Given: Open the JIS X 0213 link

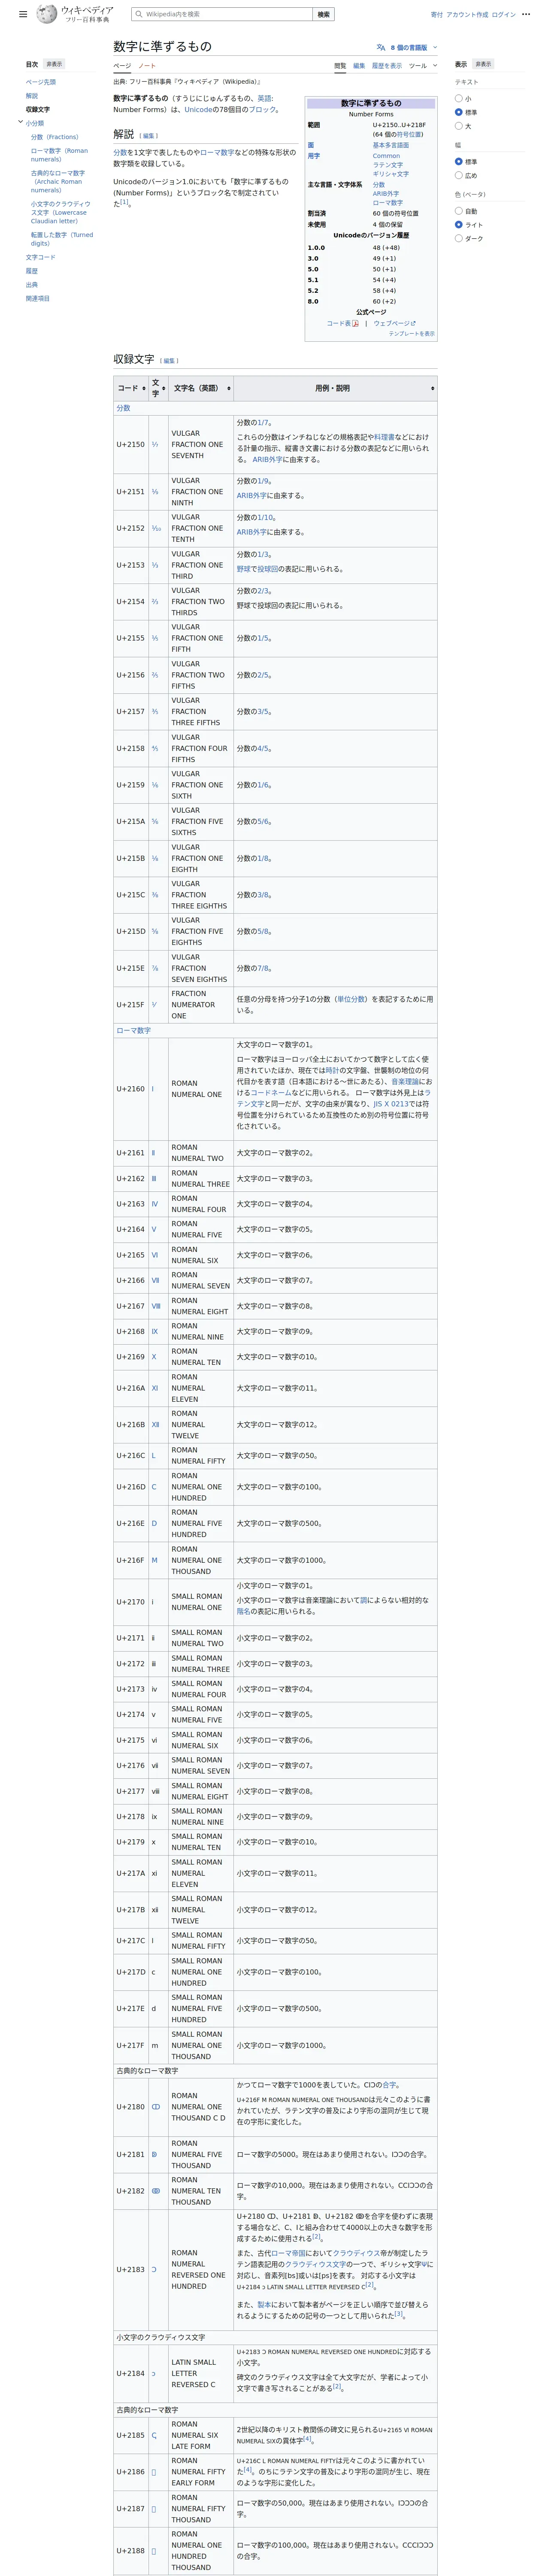Looking at the screenshot, I should pyautogui.click(x=391, y=1104).
